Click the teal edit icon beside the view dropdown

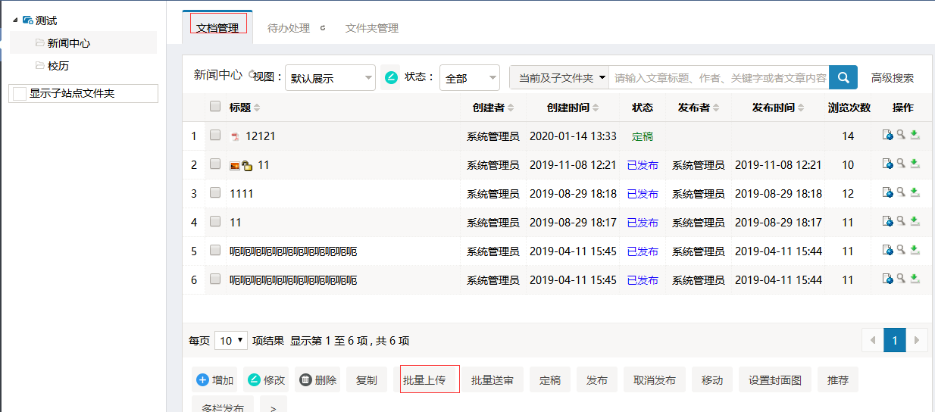390,77
